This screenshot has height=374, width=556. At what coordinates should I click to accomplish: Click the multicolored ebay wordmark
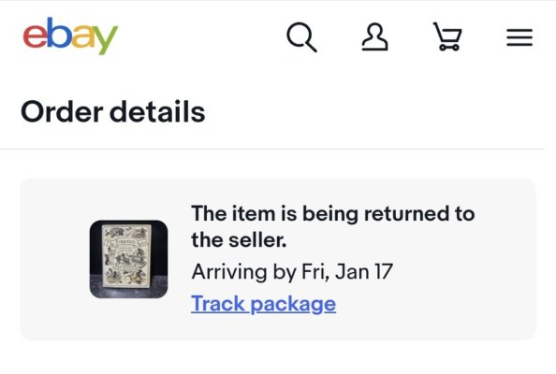pyautogui.click(x=70, y=36)
